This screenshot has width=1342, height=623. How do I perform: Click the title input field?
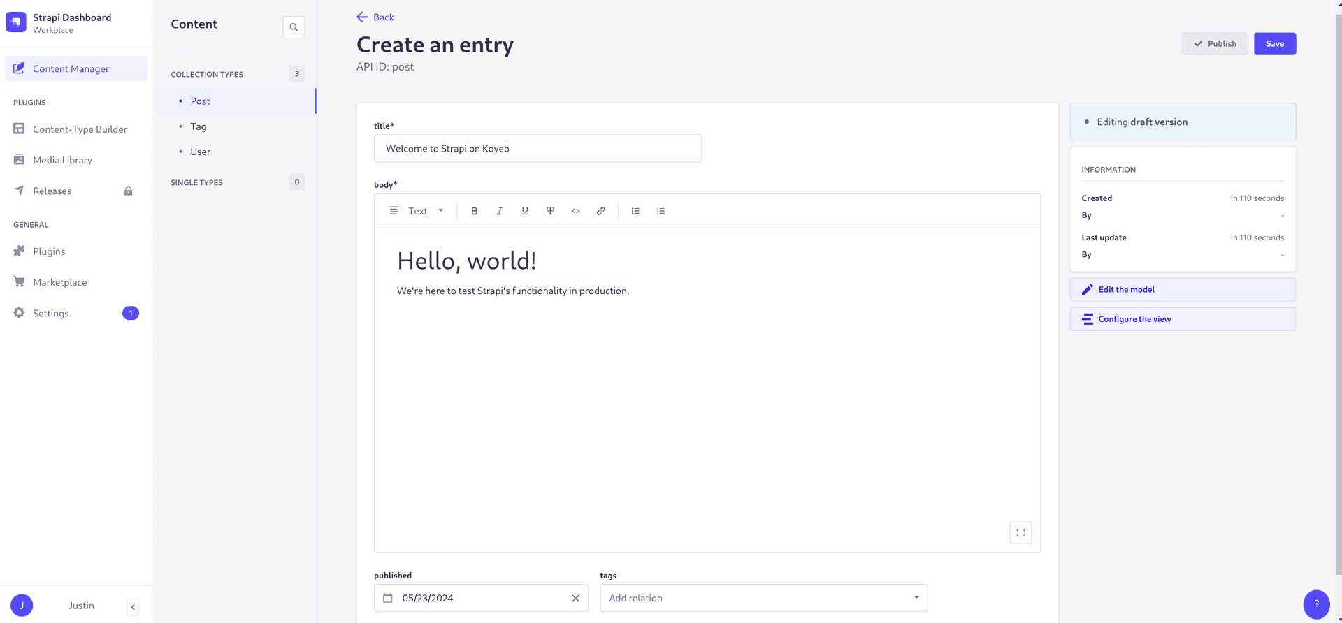pyautogui.click(x=537, y=149)
